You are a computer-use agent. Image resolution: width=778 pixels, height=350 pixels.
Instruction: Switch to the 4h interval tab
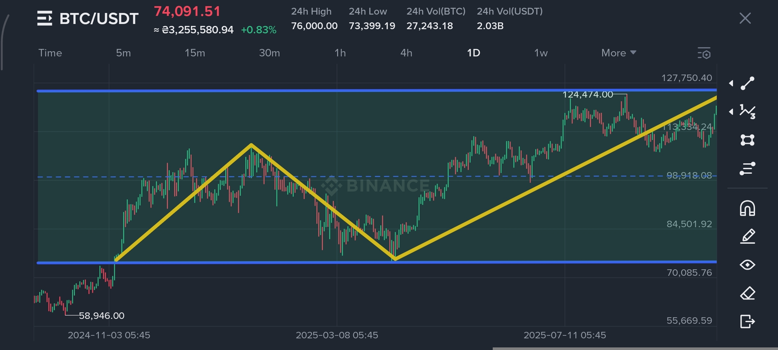click(x=406, y=53)
